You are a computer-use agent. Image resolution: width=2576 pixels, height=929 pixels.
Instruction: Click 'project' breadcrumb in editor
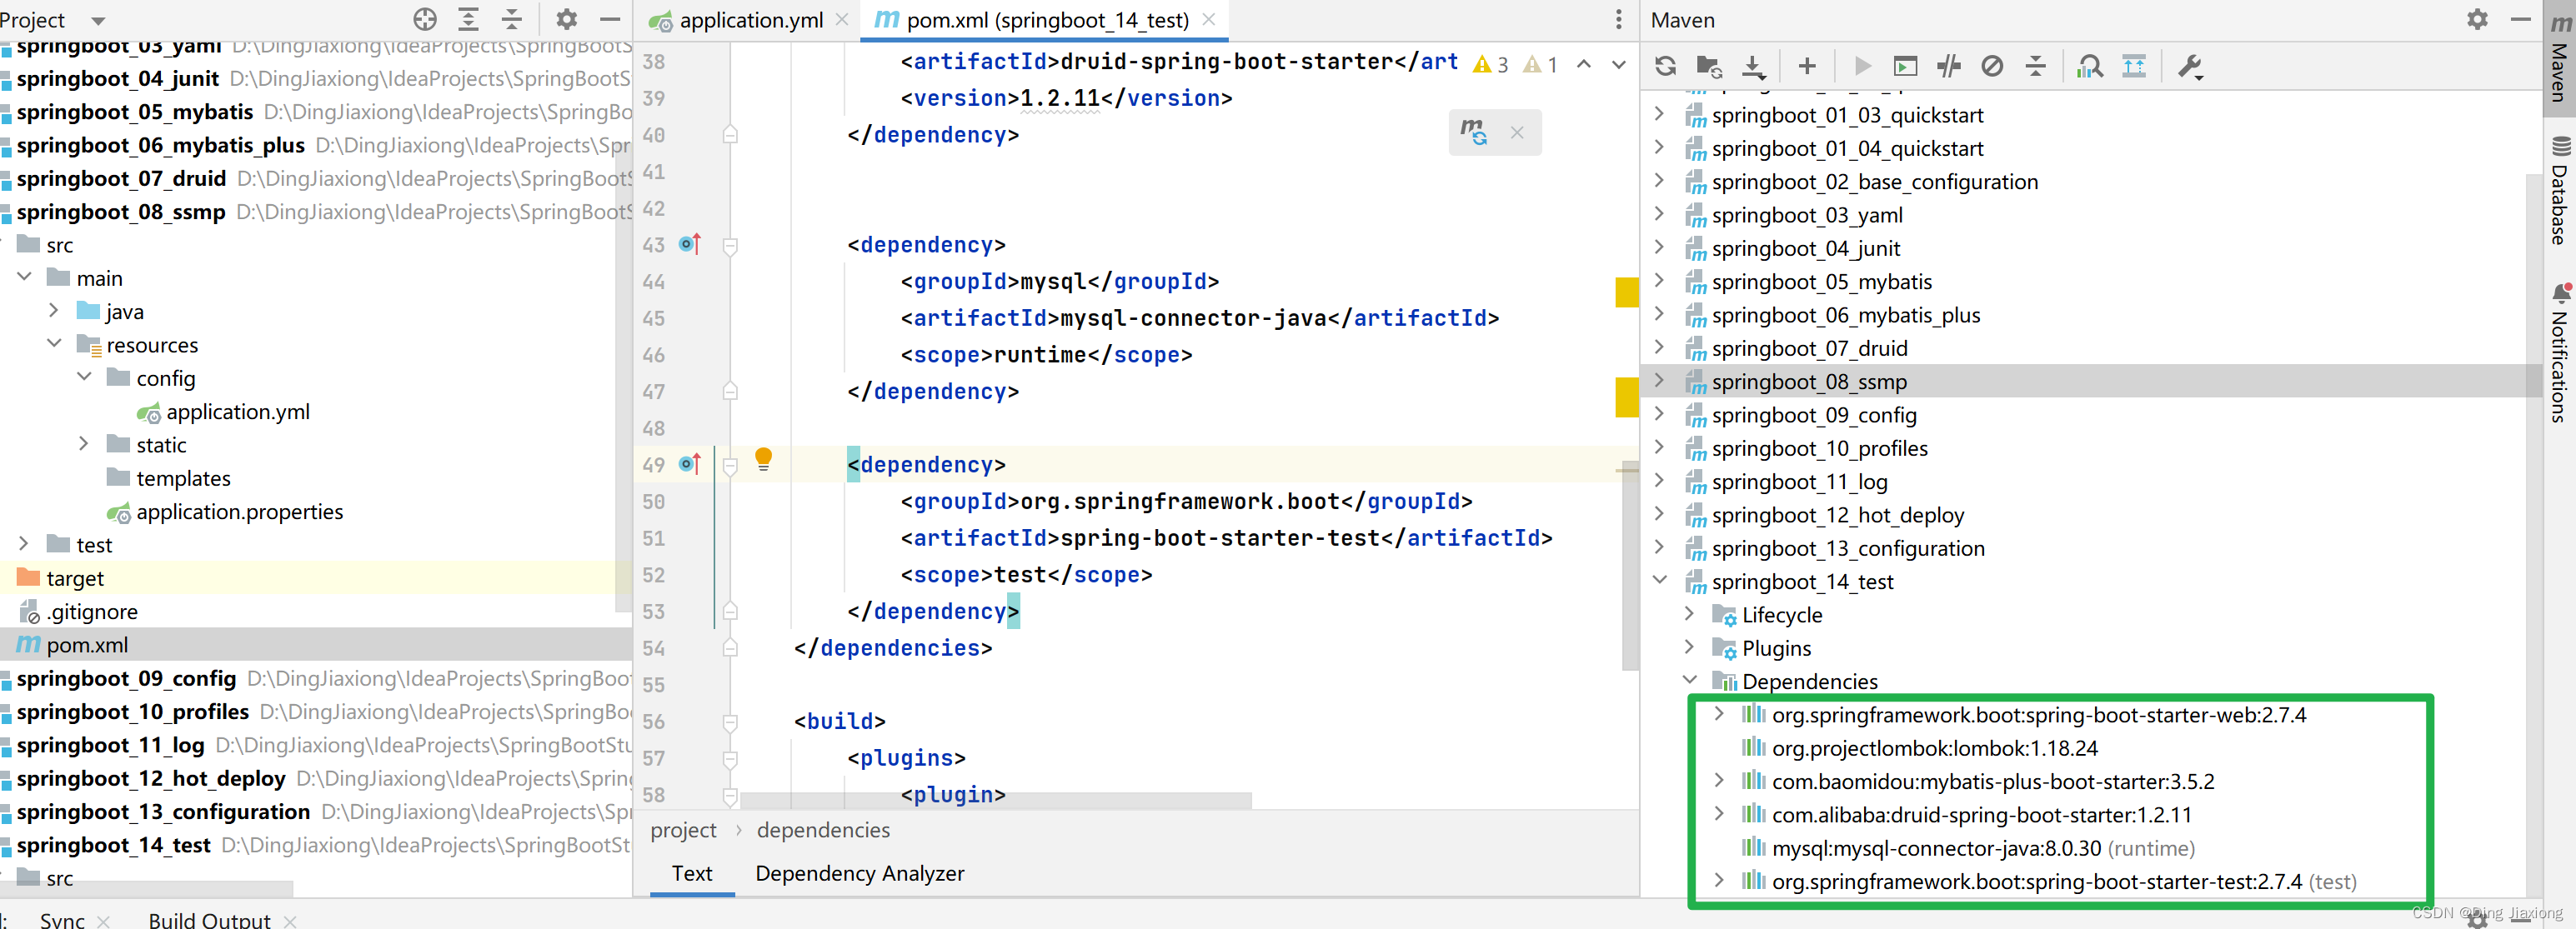[684, 830]
